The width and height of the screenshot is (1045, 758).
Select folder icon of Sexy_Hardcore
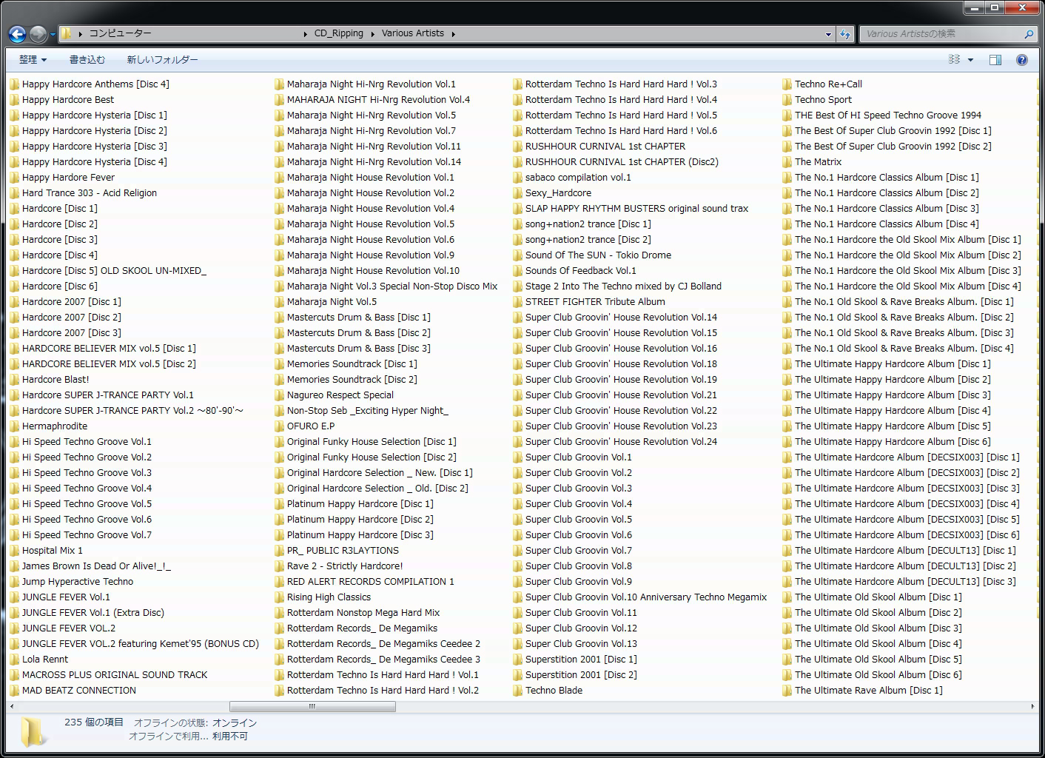tap(517, 193)
